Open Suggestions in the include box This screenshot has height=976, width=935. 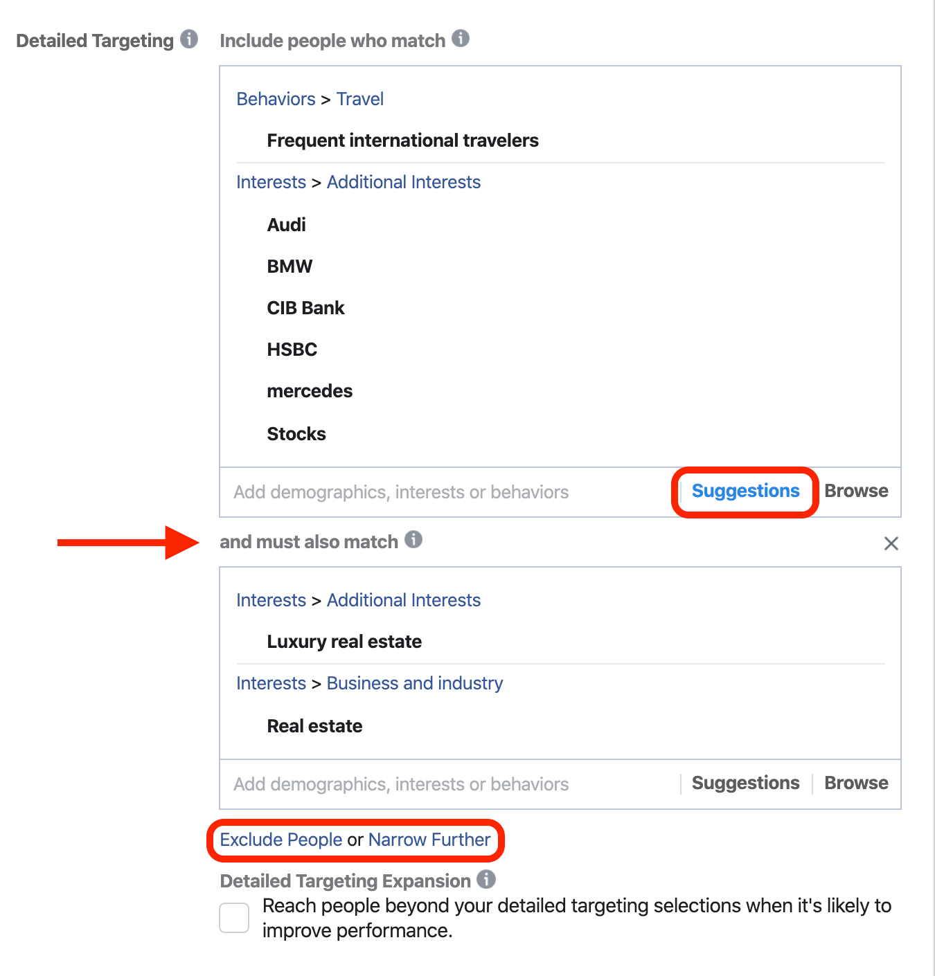(x=745, y=491)
